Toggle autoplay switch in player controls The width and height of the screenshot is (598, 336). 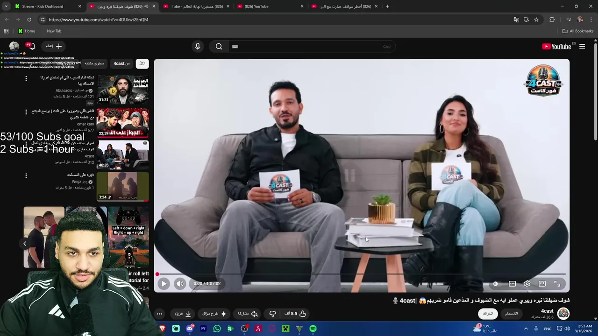[x=495, y=283]
